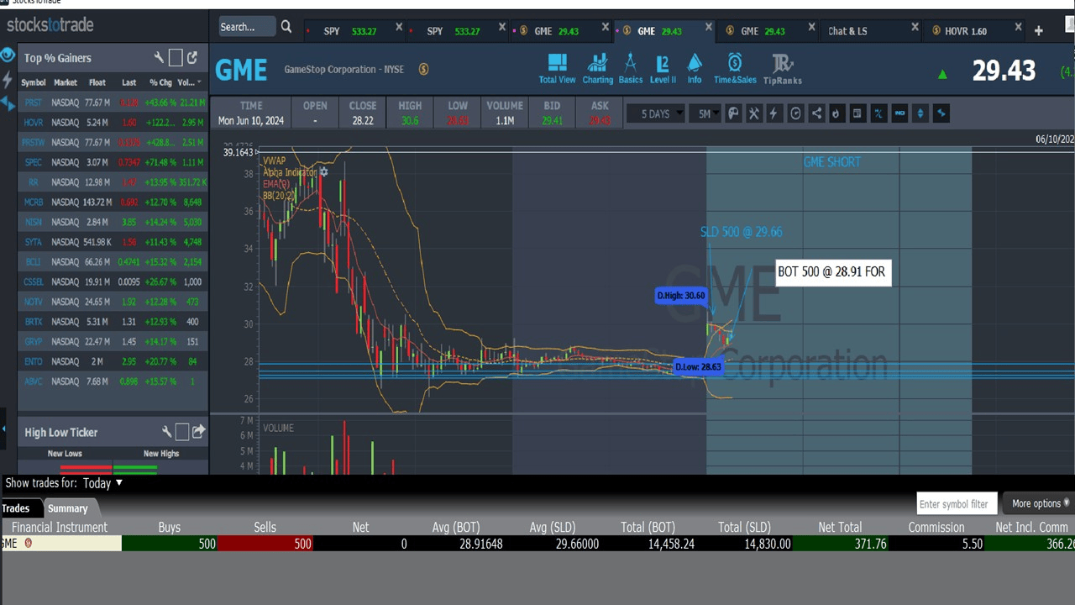Click the share icon in chart toolbar
The height and width of the screenshot is (605, 1075).
[815, 113]
